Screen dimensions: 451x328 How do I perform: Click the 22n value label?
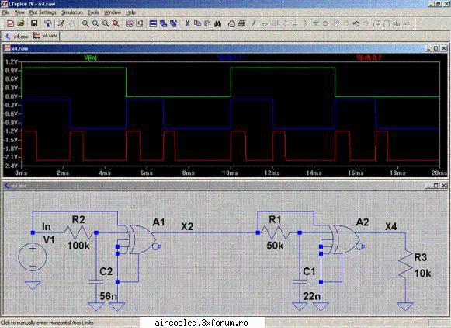(x=312, y=296)
